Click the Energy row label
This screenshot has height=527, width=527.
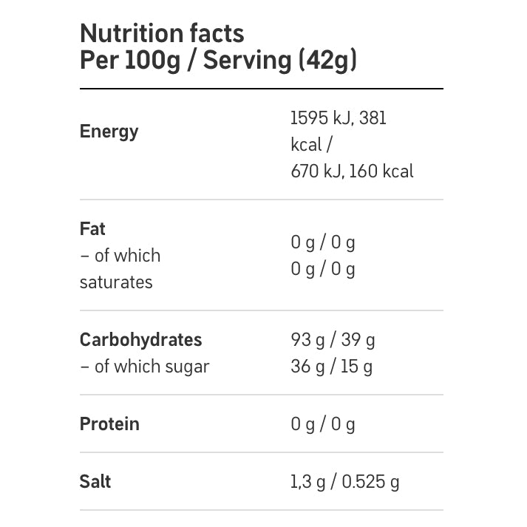pos(109,132)
